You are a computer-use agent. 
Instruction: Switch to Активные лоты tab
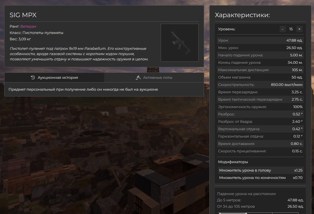pos(154,77)
